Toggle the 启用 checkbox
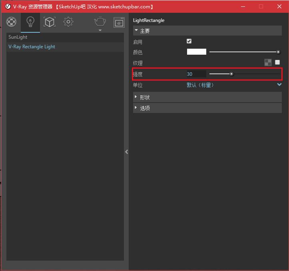Viewport: 289px width, 271px height. [189, 41]
